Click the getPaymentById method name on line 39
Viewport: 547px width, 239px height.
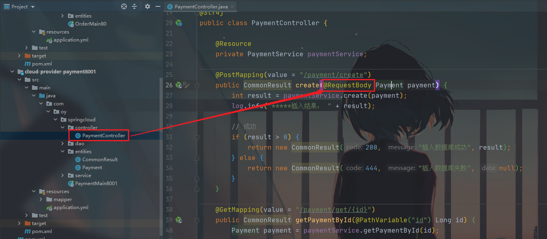point(323,220)
